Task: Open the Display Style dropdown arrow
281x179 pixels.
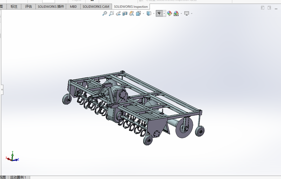Action: [154, 14]
